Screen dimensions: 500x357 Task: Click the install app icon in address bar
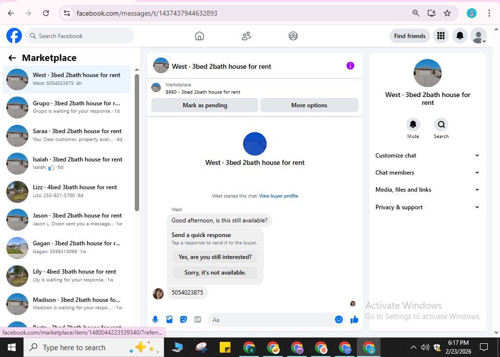(432, 13)
